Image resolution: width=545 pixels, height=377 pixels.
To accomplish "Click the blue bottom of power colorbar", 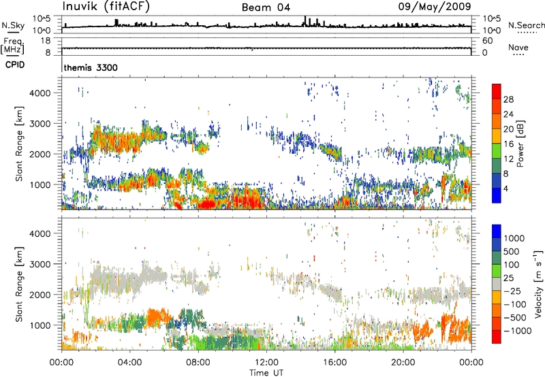I will [497, 195].
